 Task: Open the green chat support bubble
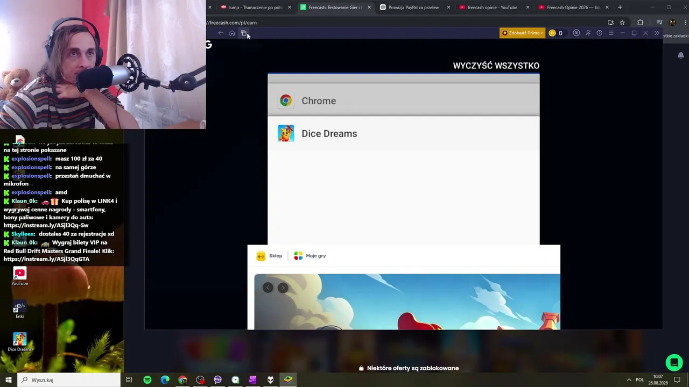[674, 362]
